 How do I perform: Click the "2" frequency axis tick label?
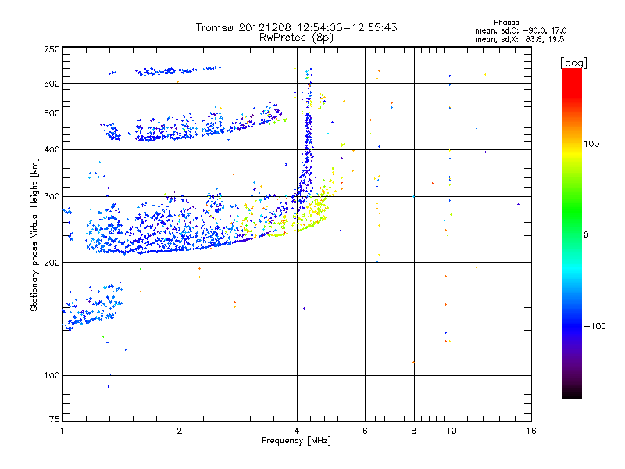[180, 431]
